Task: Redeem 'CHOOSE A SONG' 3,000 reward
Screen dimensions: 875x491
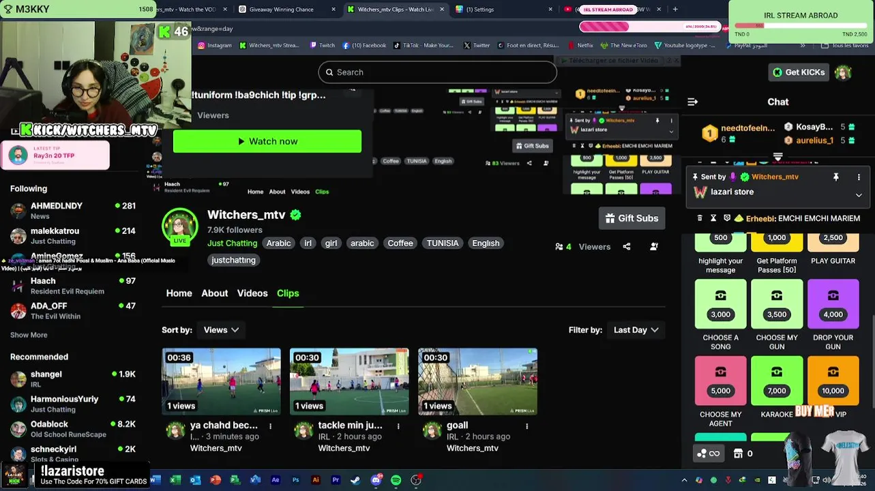Action: 720,304
